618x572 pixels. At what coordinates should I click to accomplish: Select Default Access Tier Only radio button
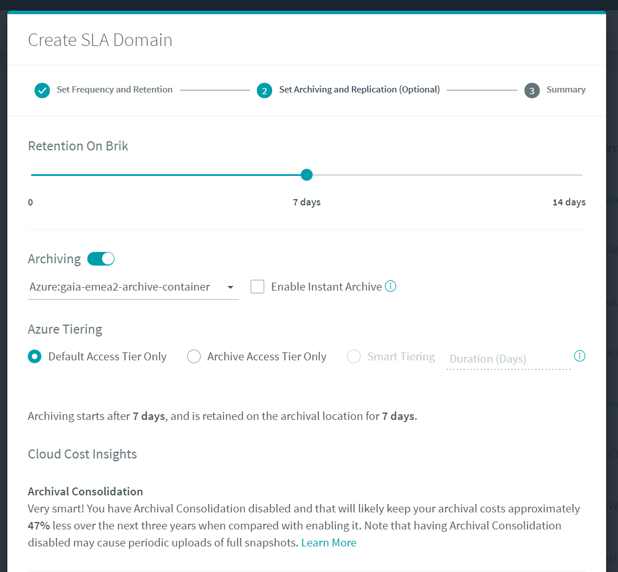pyautogui.click(x=35, y=357)
